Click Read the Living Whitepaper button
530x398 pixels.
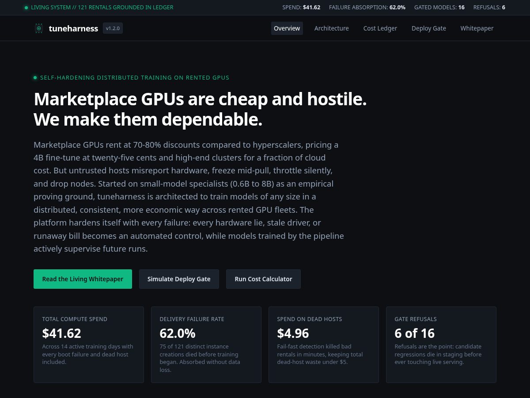pyautogui.click(x=83, y=279)
